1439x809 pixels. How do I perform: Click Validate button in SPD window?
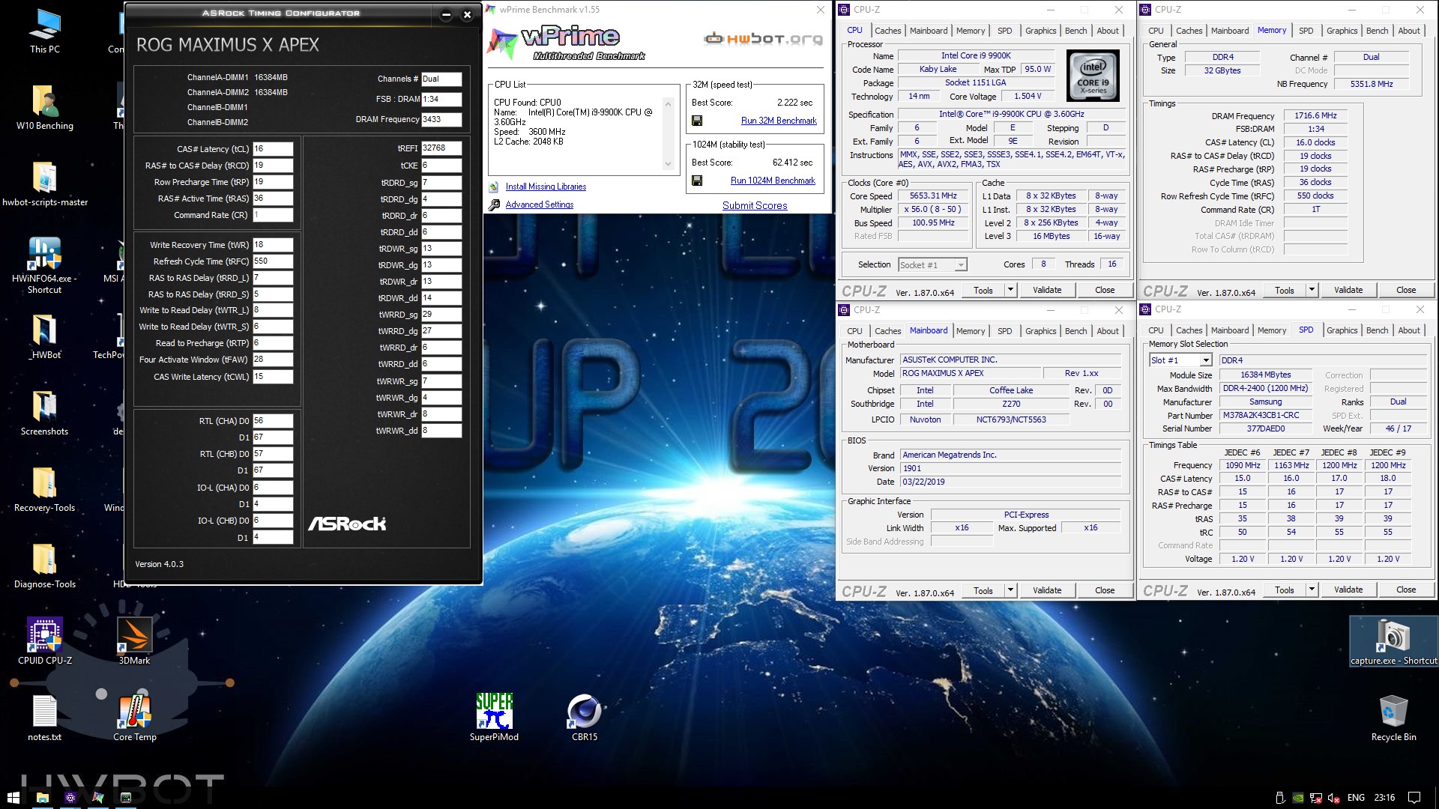click(1348, 590)
